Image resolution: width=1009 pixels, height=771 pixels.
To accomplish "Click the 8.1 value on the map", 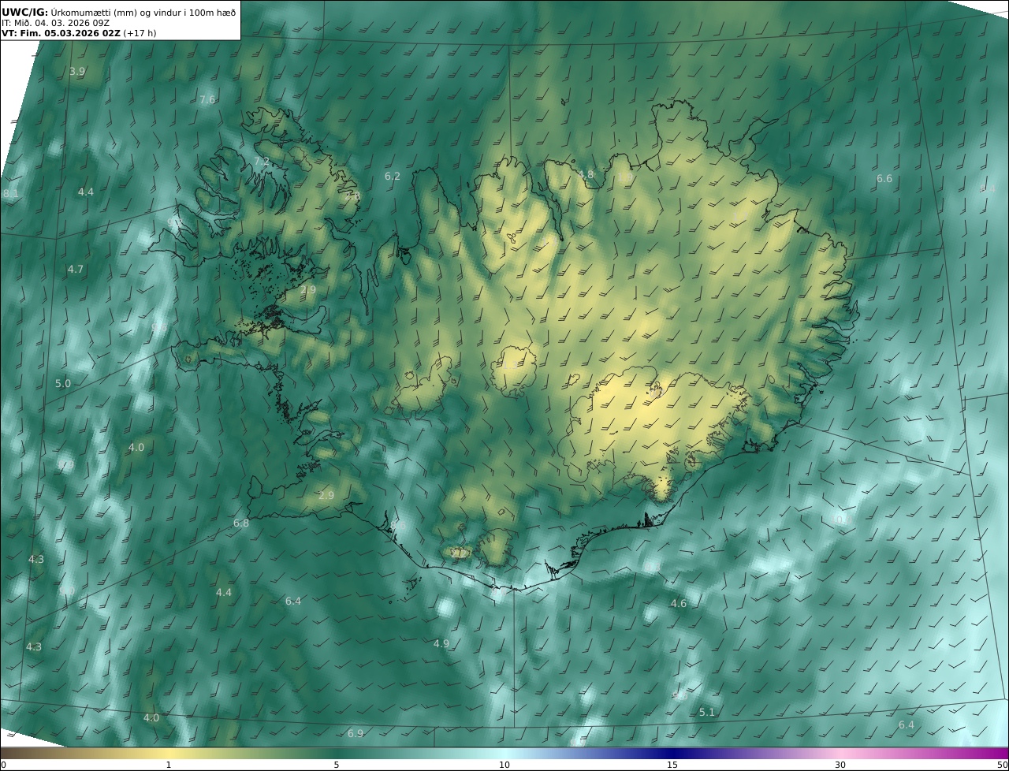I will [x=11, y=193].
